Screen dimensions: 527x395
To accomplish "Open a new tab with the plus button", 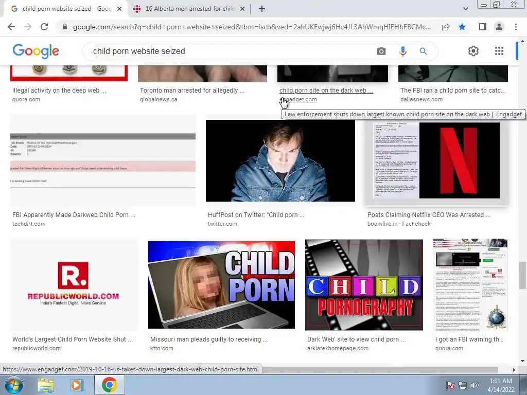I will [x=262, y=9].
